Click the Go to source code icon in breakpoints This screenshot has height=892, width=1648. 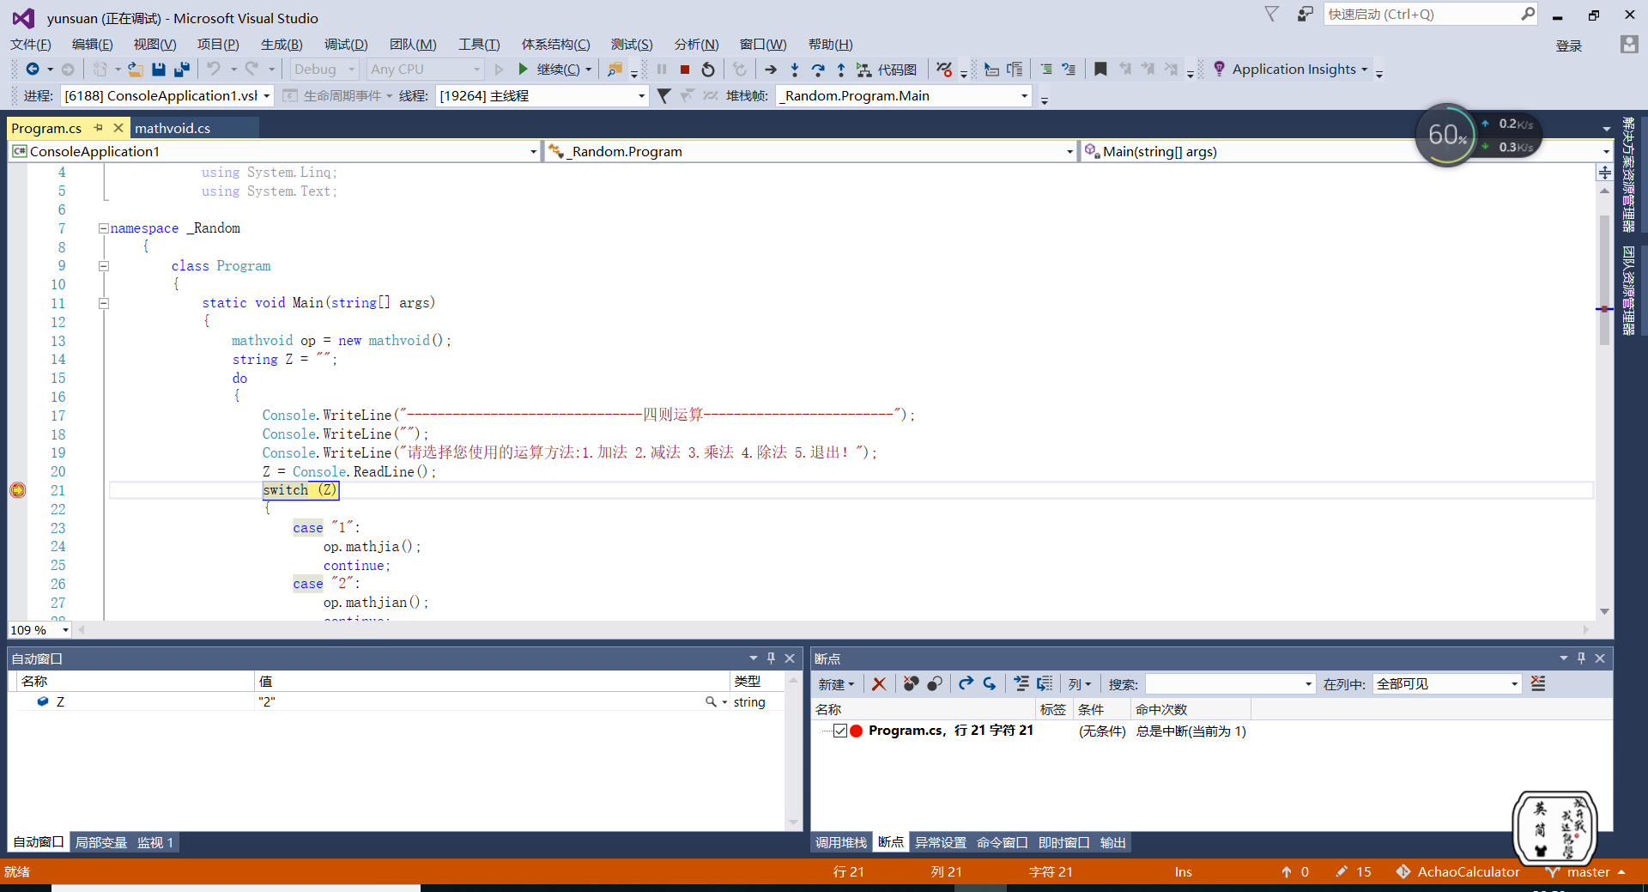1021,684
